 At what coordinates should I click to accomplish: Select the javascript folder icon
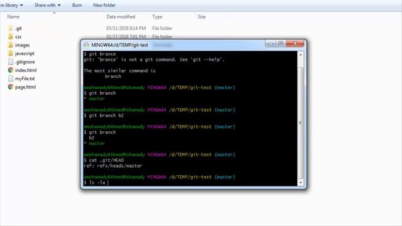tap(11, 53)
